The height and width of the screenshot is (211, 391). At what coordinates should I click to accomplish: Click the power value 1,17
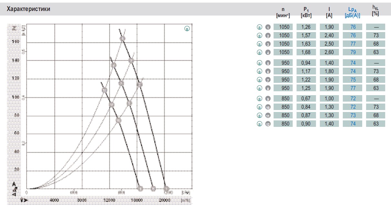[x=306, y=72]
